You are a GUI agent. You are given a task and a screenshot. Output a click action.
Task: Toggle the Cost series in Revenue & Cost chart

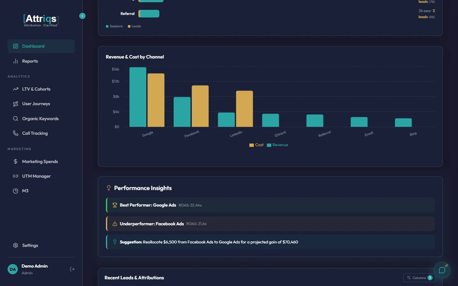click(x=256, y=145)
